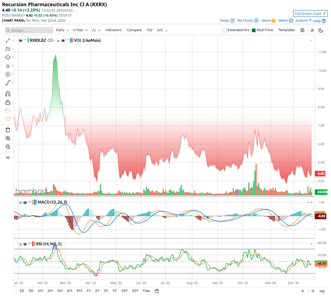Toggle percent scale mode
Screen dimensions: 331x296
(x=313, y=291)
